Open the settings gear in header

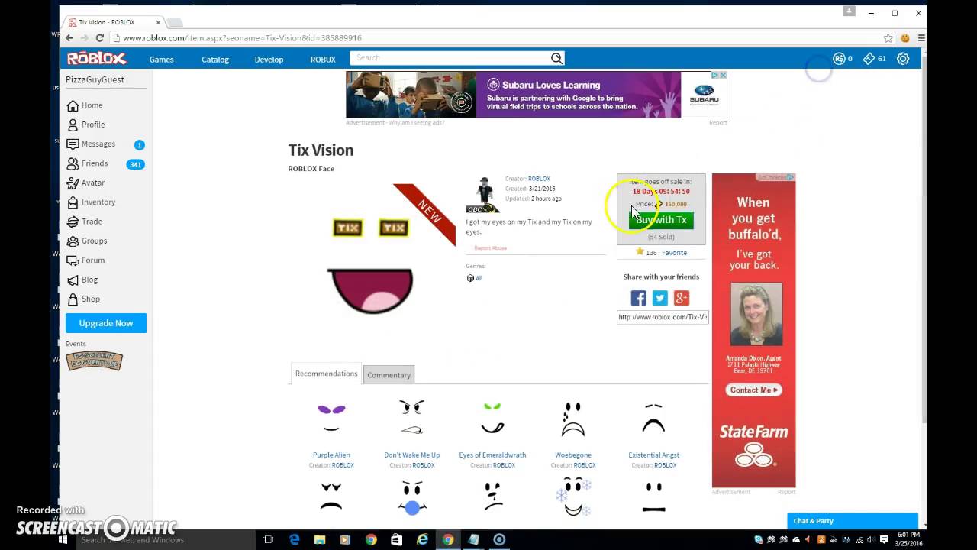click(903, 59)
